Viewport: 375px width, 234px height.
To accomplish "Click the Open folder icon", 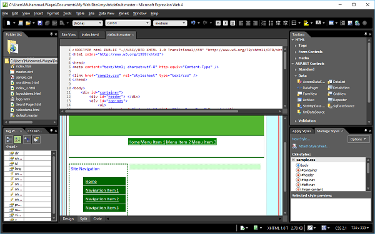I will [28, 23].
